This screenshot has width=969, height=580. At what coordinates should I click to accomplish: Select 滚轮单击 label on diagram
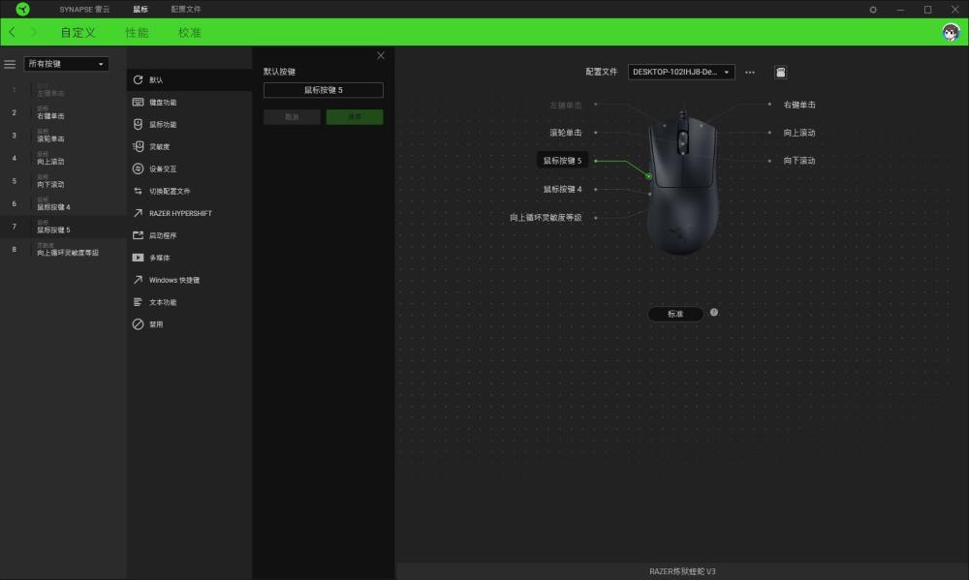566,133
